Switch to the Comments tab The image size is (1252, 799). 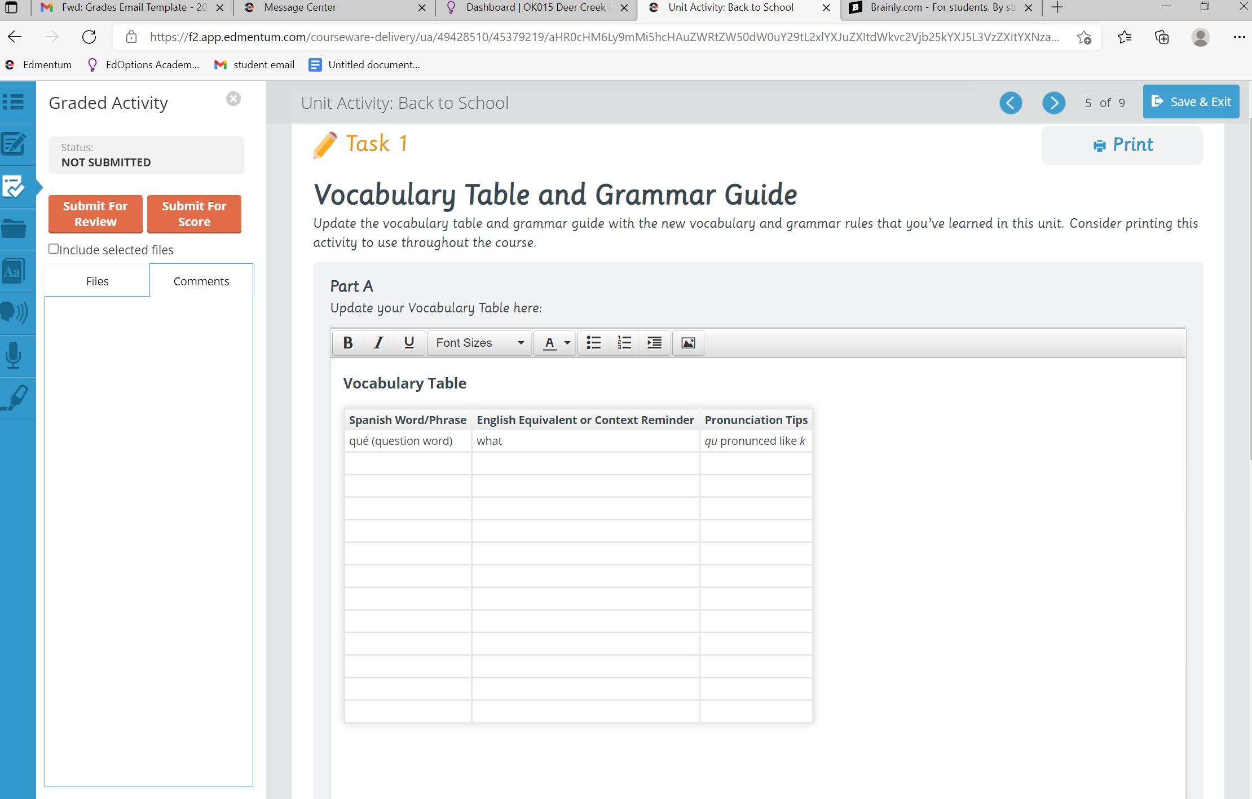click(201, 281)
